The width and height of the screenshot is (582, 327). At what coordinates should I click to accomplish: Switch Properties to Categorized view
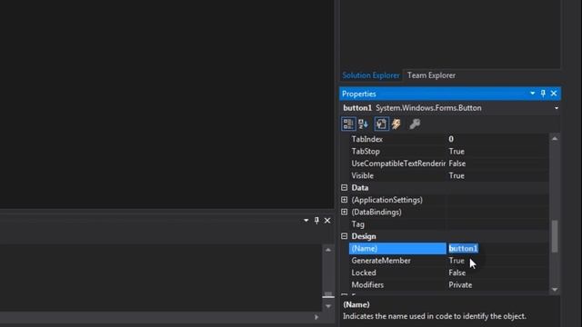[x=348, y=124]
